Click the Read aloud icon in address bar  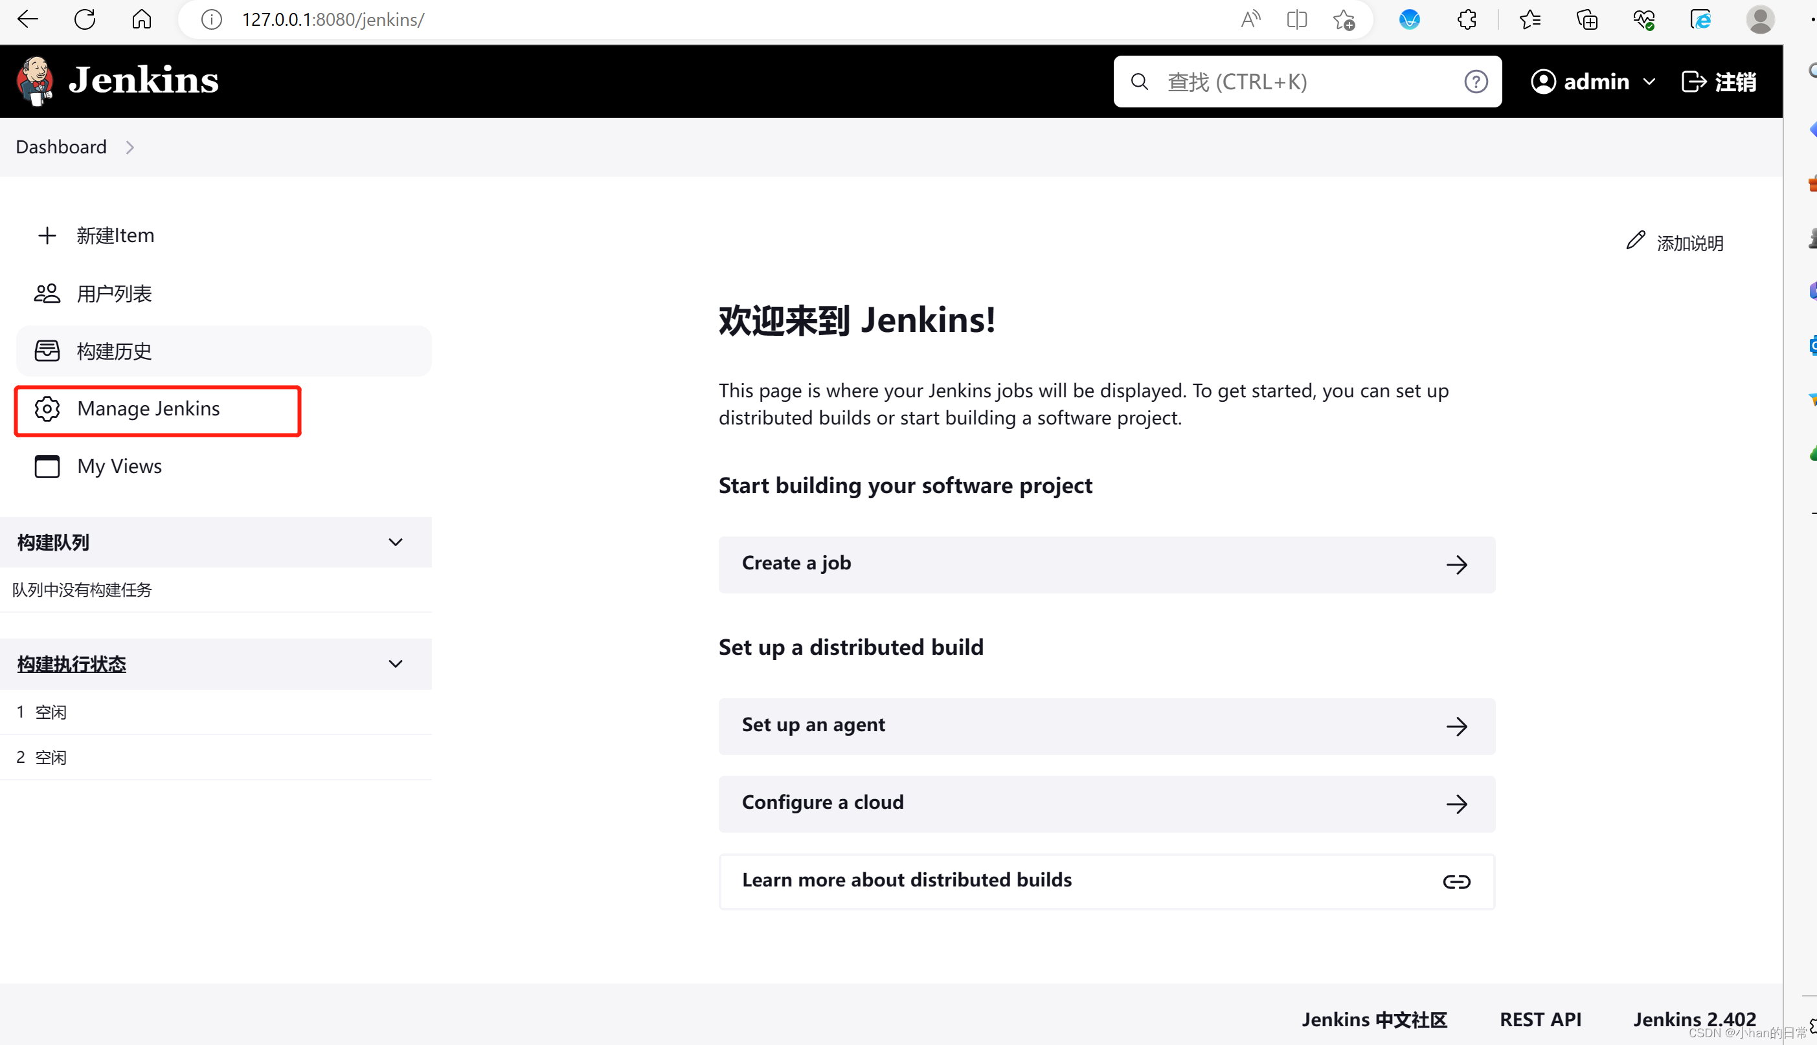click(x=1250, y=19)
